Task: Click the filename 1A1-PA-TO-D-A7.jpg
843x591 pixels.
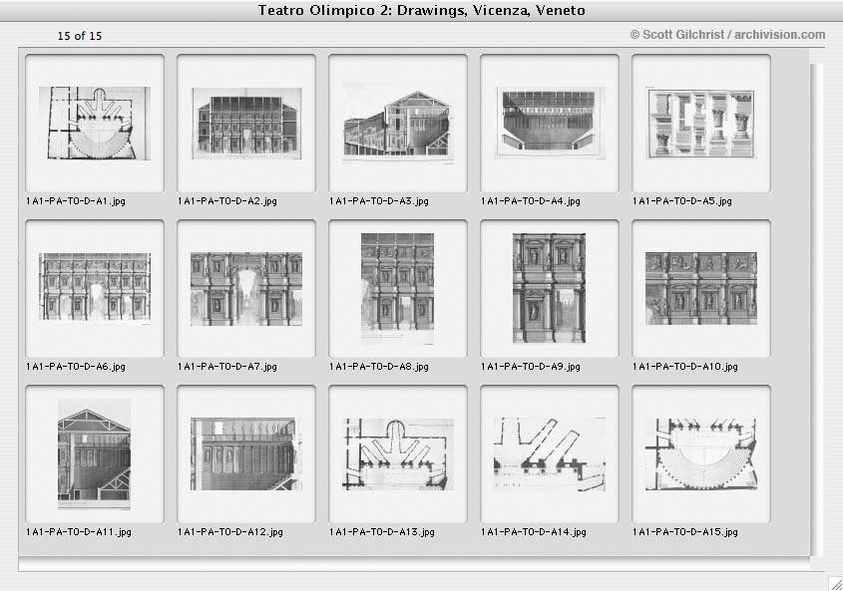Action: pos(227,367)
